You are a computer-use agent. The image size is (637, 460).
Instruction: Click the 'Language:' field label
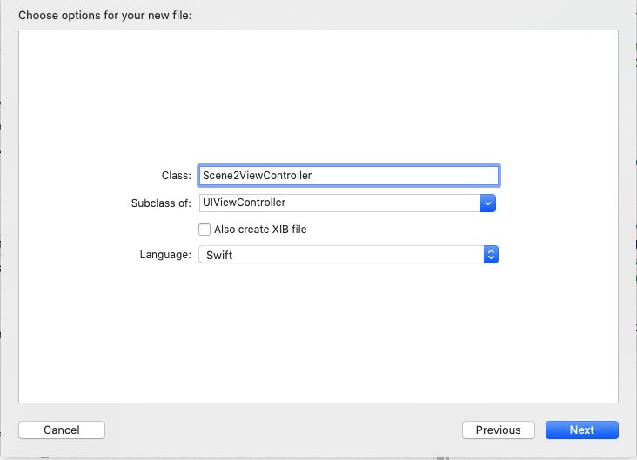coord(165,255)
